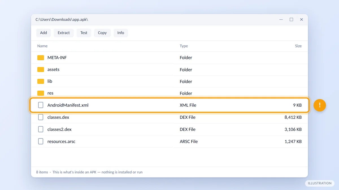Image resolution: width=339 pixels, height=190 pixels.
Task: Click the META-INF folder icon
Action: [x=41, y=58]
